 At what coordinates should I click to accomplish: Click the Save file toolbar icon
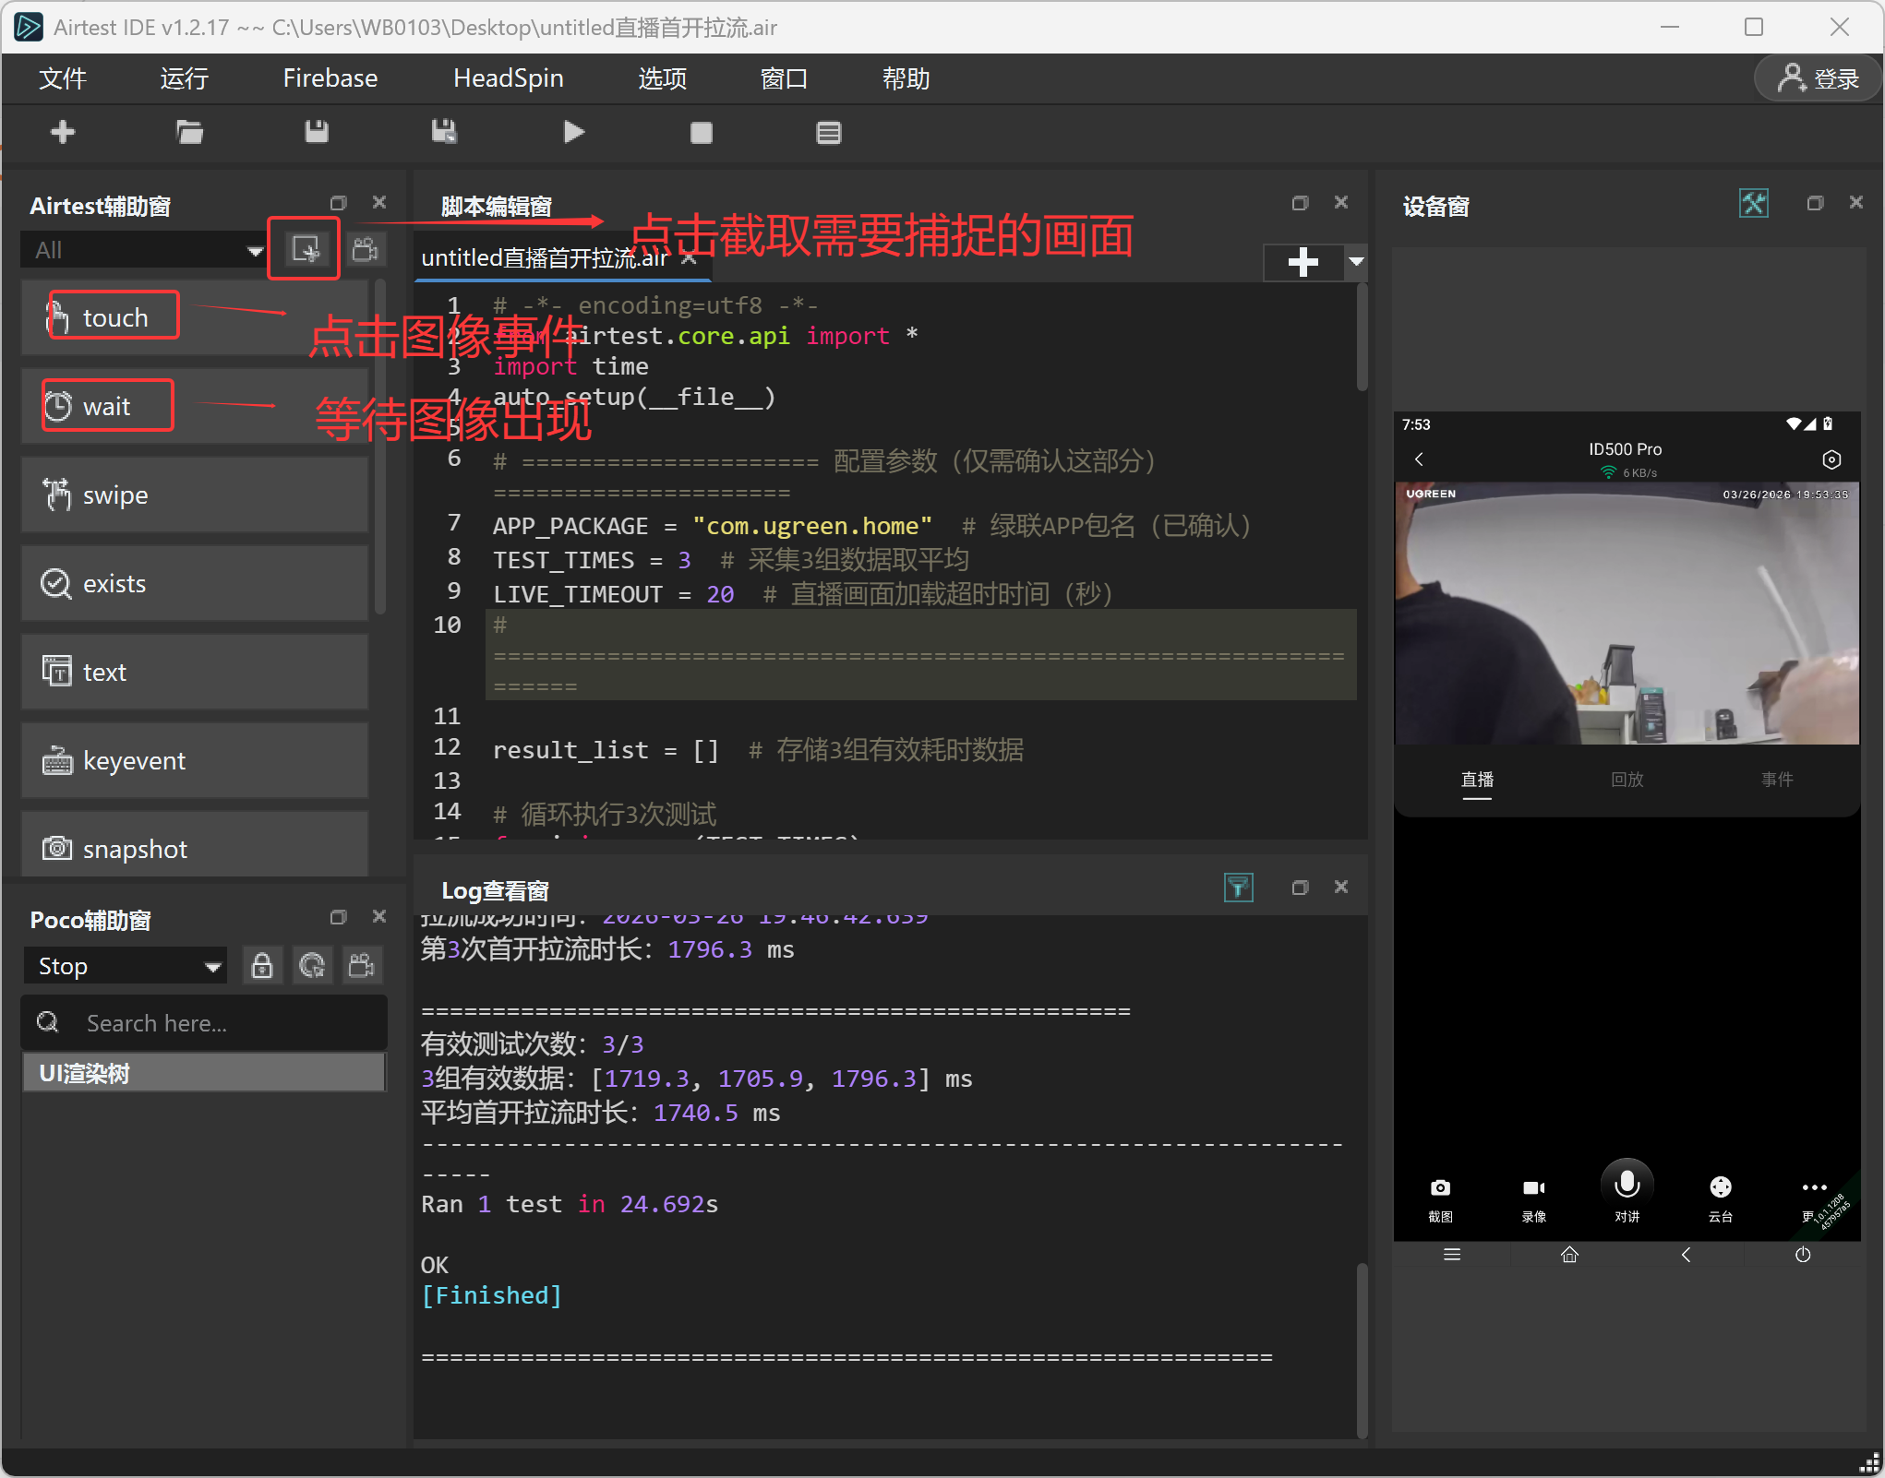[317, 133]
